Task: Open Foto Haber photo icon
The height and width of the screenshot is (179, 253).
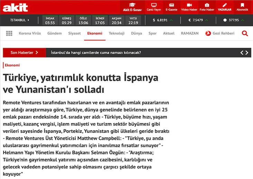Action: (x=207, y=5)
